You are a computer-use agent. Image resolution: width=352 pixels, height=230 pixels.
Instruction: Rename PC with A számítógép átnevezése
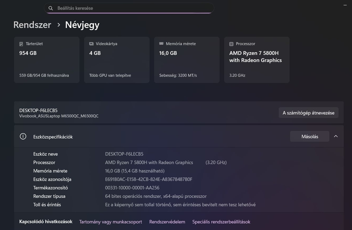pos(308,113)
